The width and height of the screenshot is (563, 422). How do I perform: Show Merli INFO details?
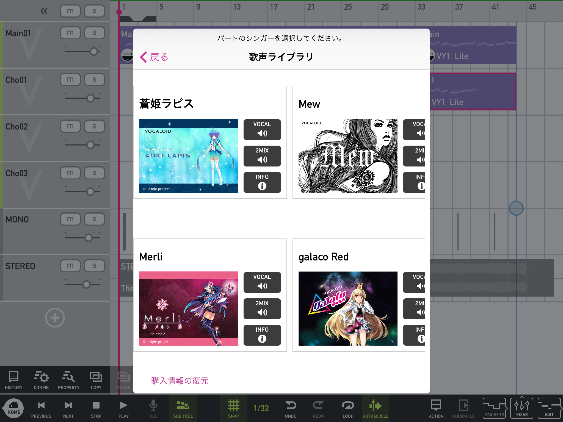pyautogui.click(x=262, y=335)
